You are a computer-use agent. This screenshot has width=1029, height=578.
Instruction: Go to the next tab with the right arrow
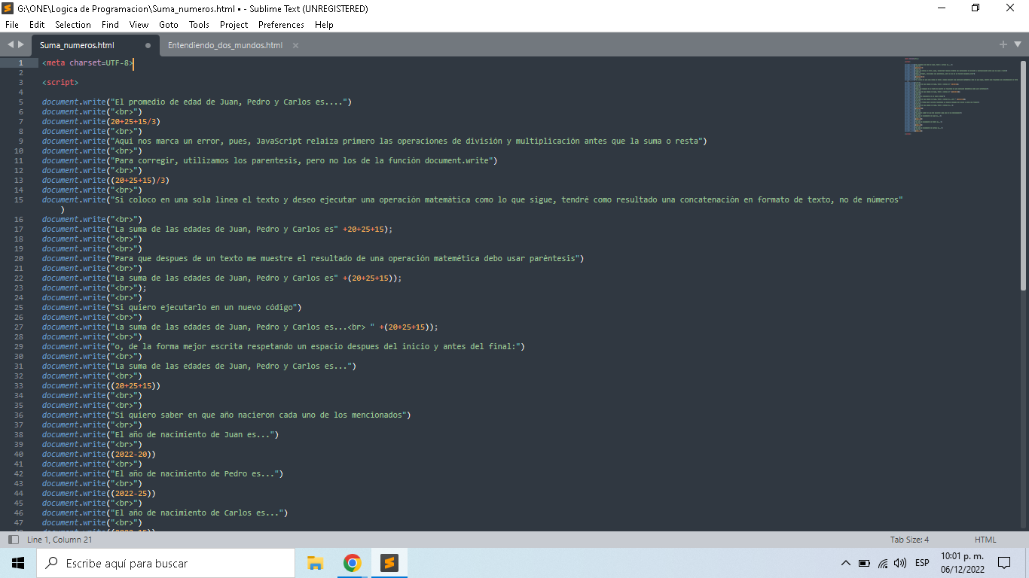pos(21,45)
